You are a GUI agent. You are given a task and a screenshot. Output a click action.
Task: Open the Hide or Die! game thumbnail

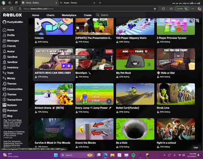coord(176,59)
